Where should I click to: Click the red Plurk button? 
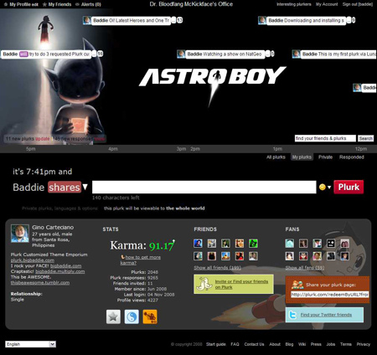point(349,187)
